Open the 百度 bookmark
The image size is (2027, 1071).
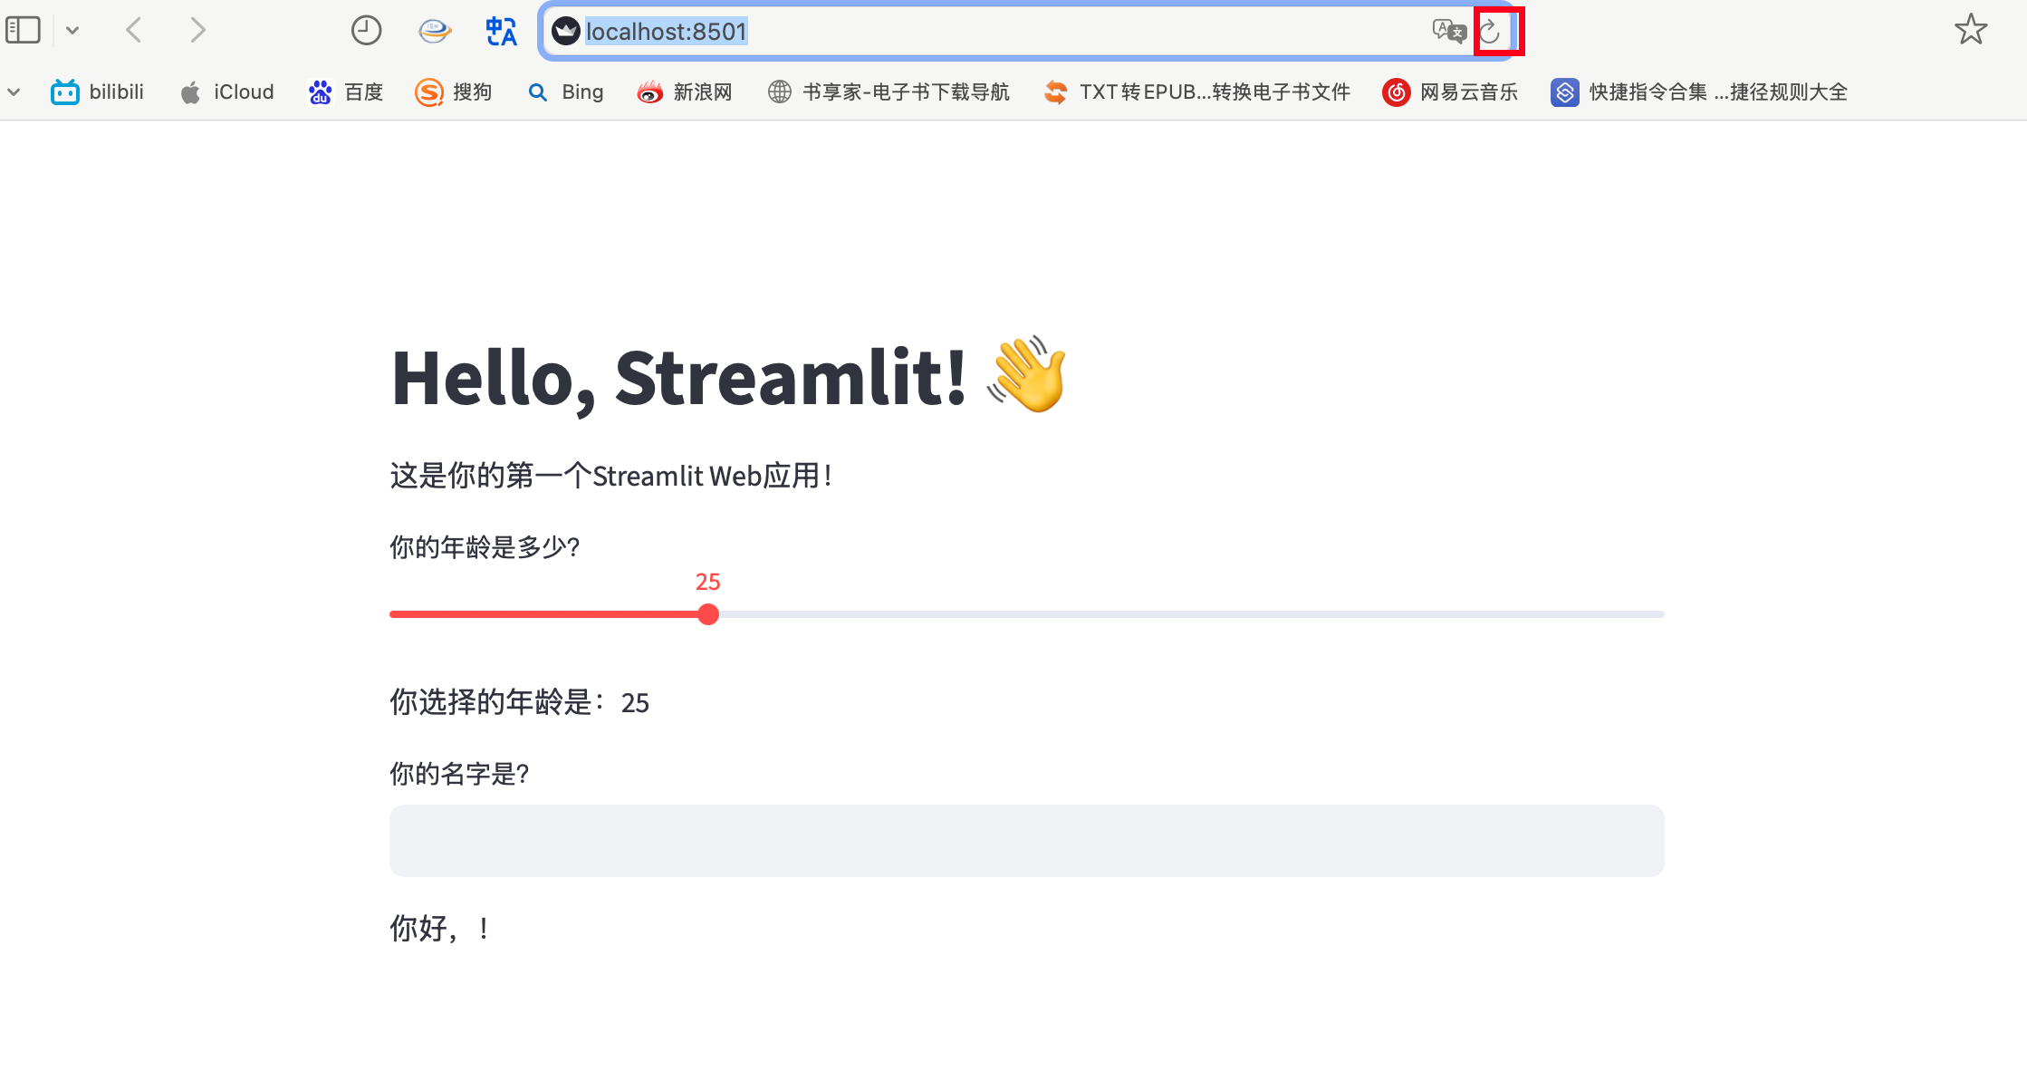[345, 92]
